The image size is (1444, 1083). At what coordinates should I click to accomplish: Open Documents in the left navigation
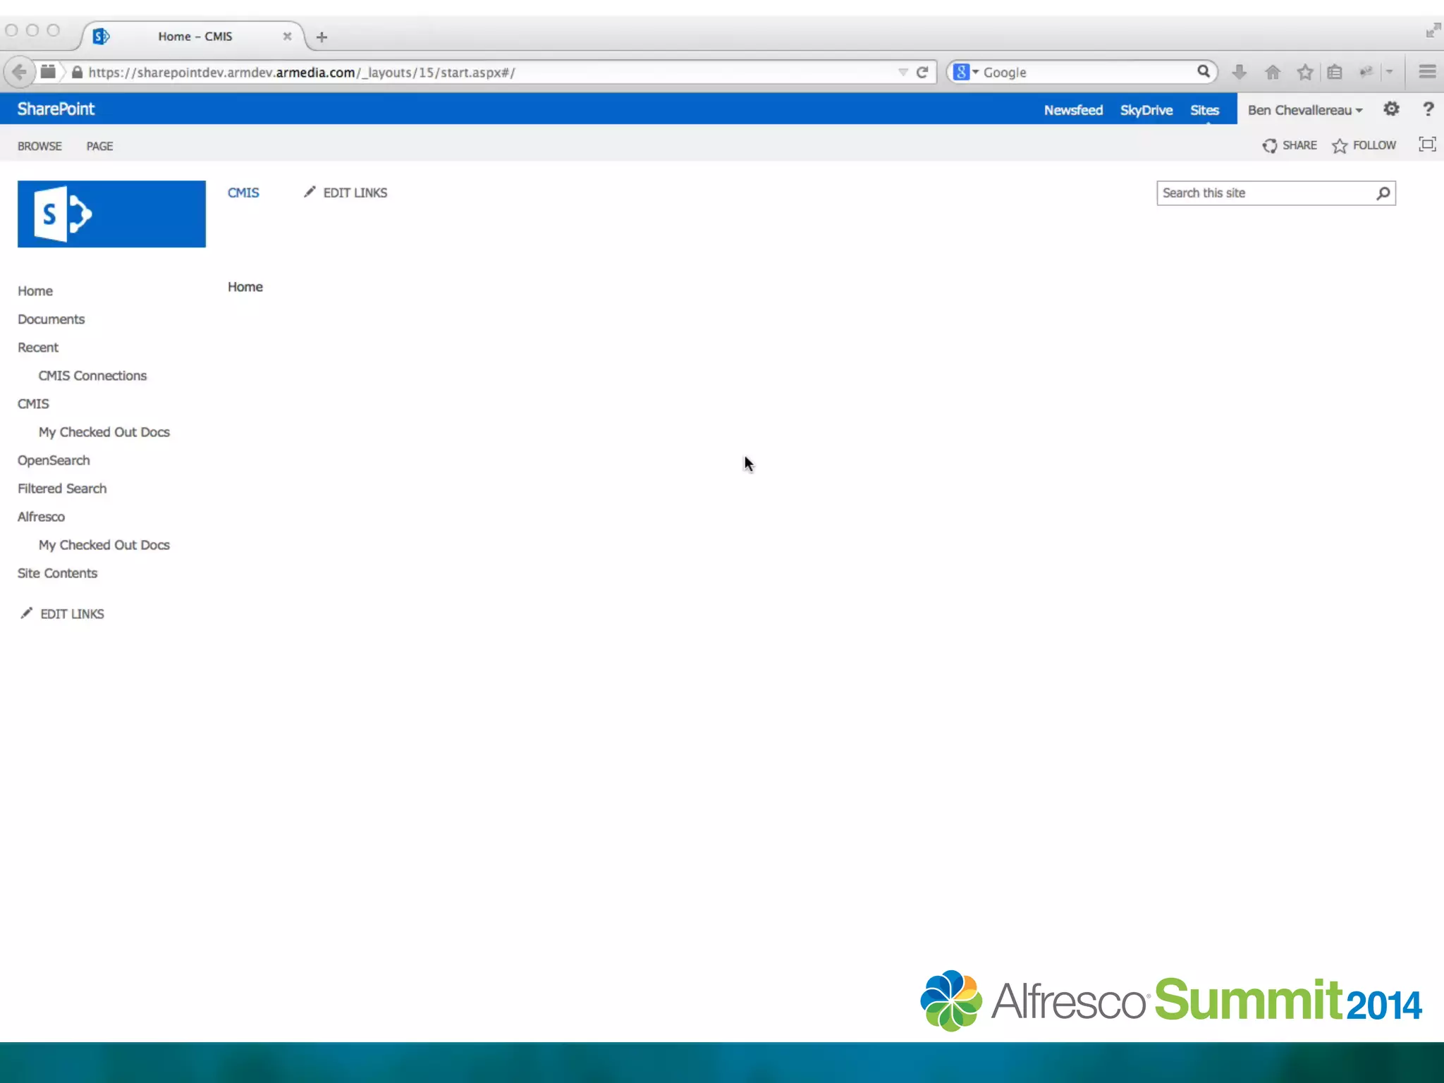tap(51, 319)
